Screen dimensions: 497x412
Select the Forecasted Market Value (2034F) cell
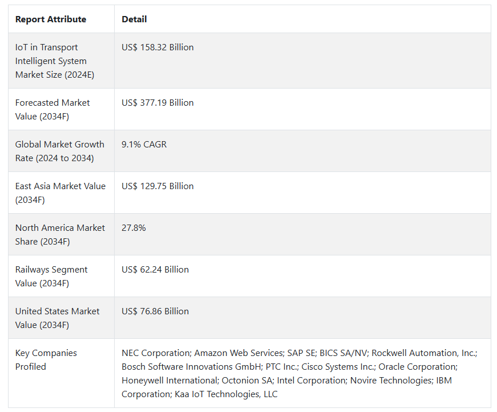tap(52, 109)
